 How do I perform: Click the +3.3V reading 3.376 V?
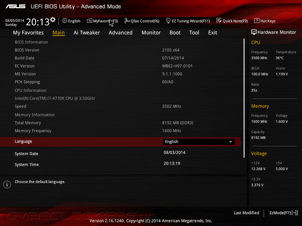tap(257, 185)
